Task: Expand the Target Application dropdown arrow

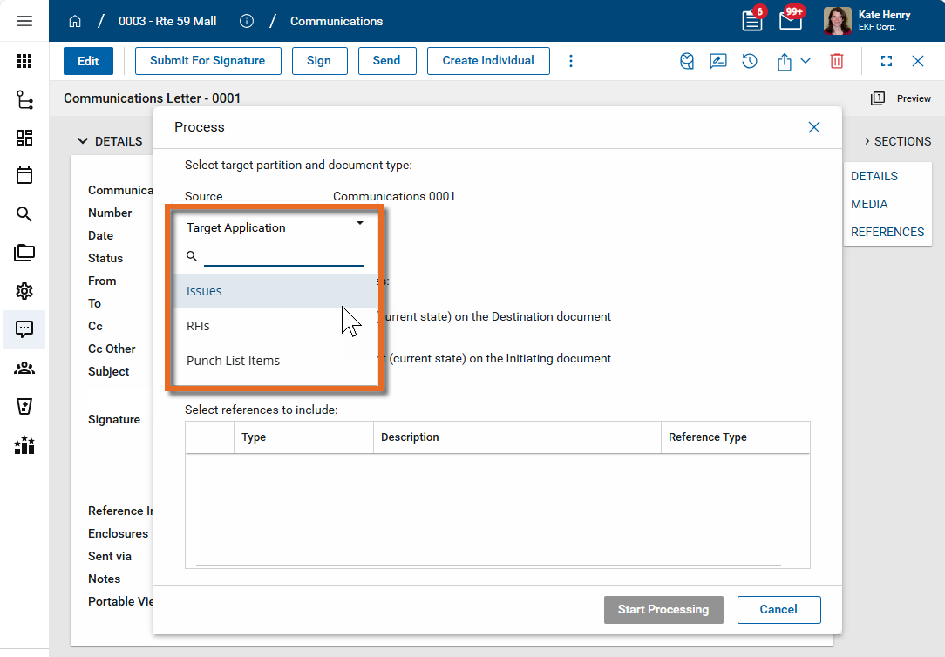Action: [360, 224]
